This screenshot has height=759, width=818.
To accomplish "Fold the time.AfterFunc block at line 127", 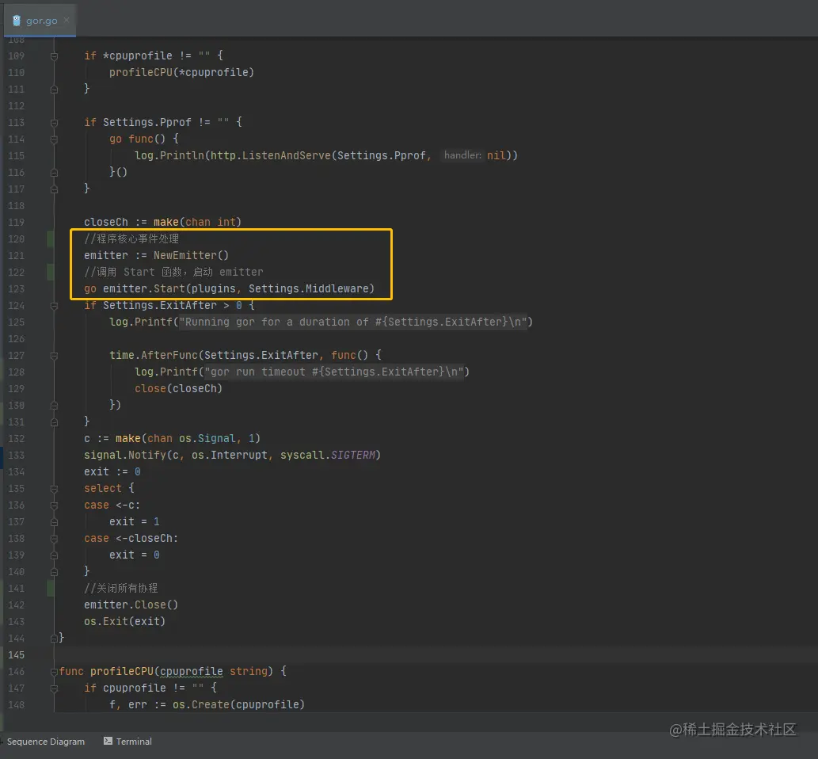I will (x=54, y=356).
